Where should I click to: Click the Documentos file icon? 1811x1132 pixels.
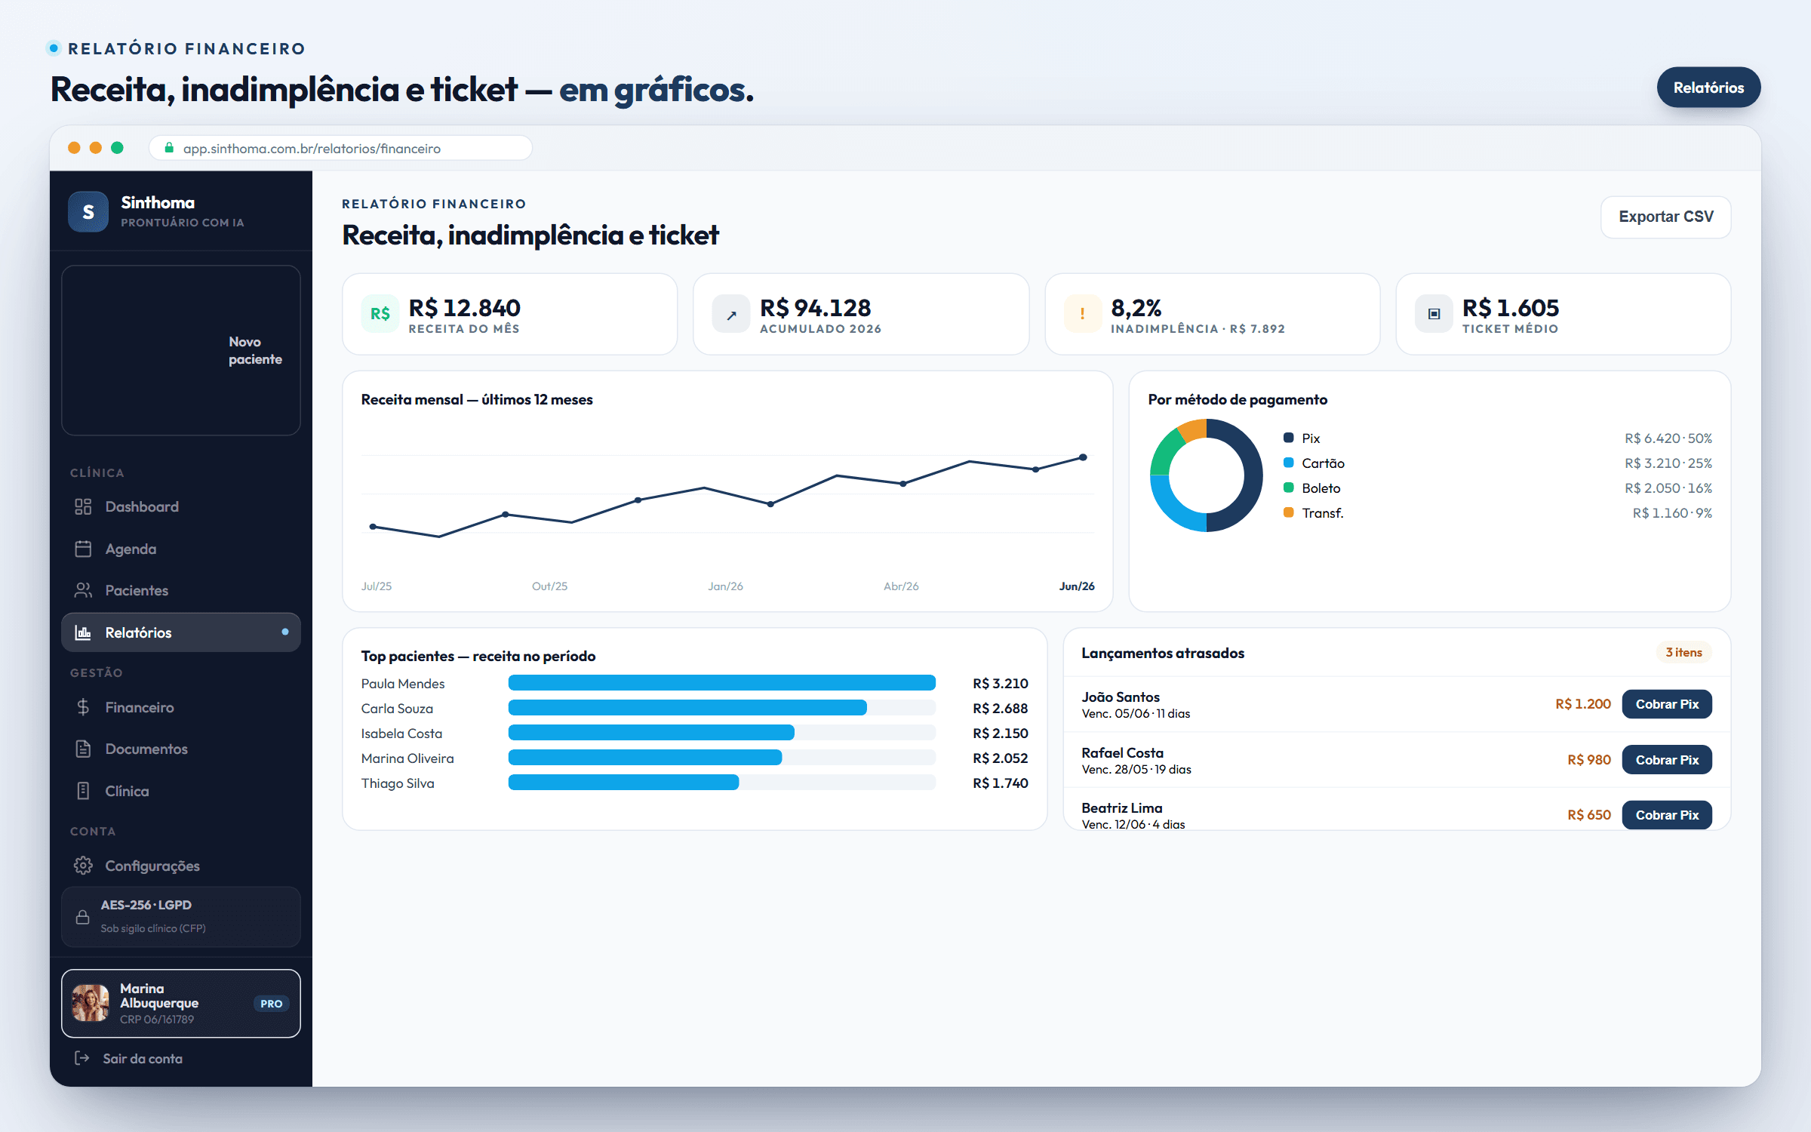[x=83, y=749]
